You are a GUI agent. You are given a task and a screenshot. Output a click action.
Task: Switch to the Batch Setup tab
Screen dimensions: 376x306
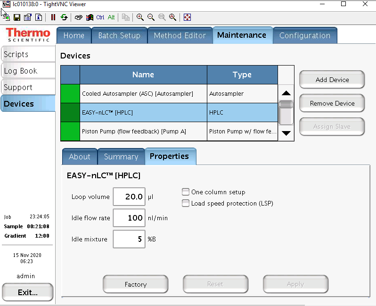point(119,35)
